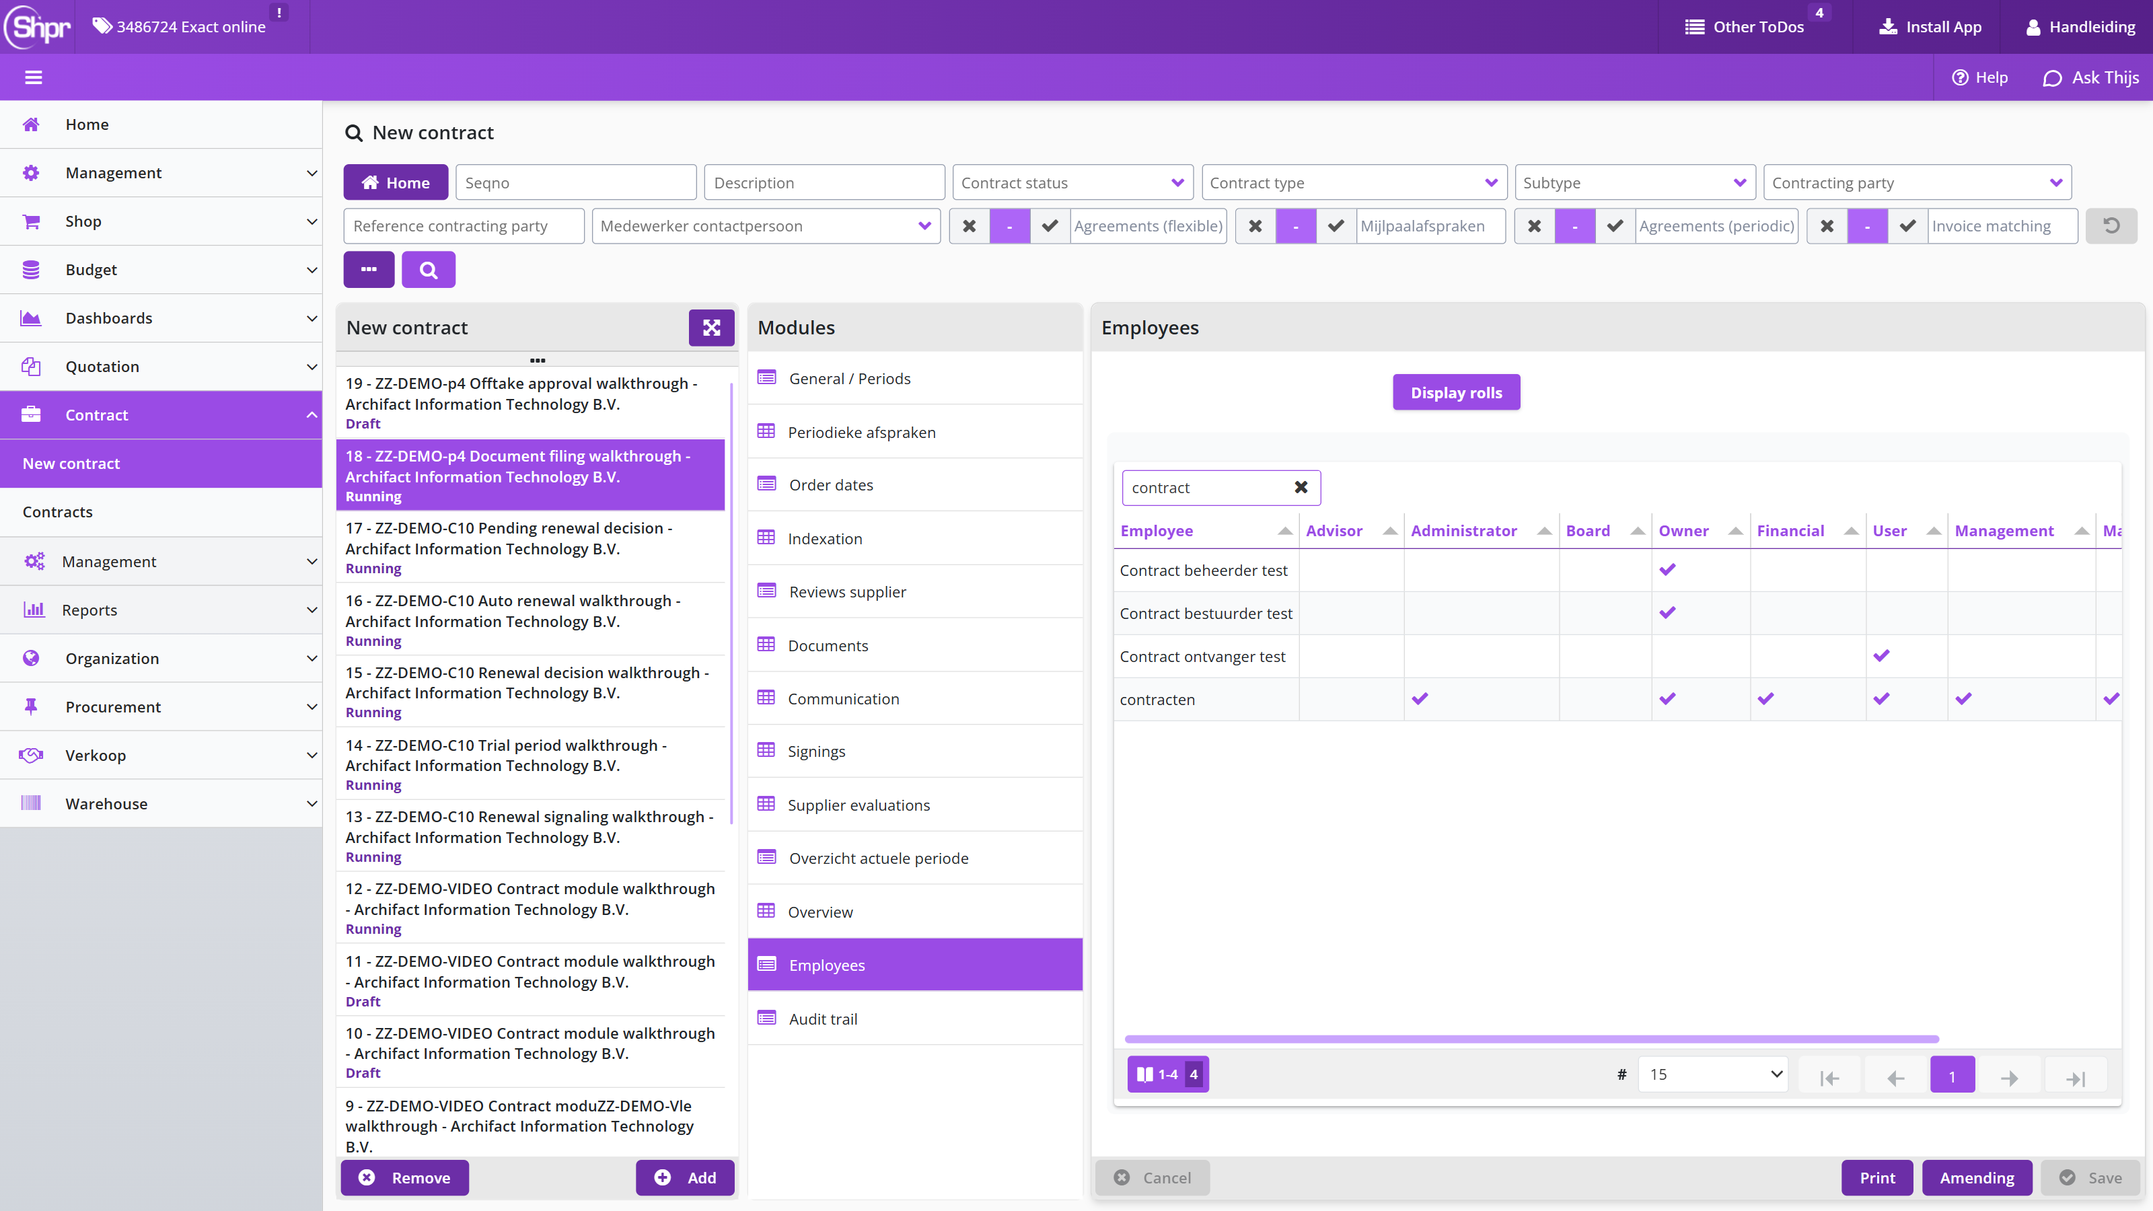Set Agreements (flexible) filter to checked
Viewport: 2153px width, 1211px height.
tap(1050, 225)
